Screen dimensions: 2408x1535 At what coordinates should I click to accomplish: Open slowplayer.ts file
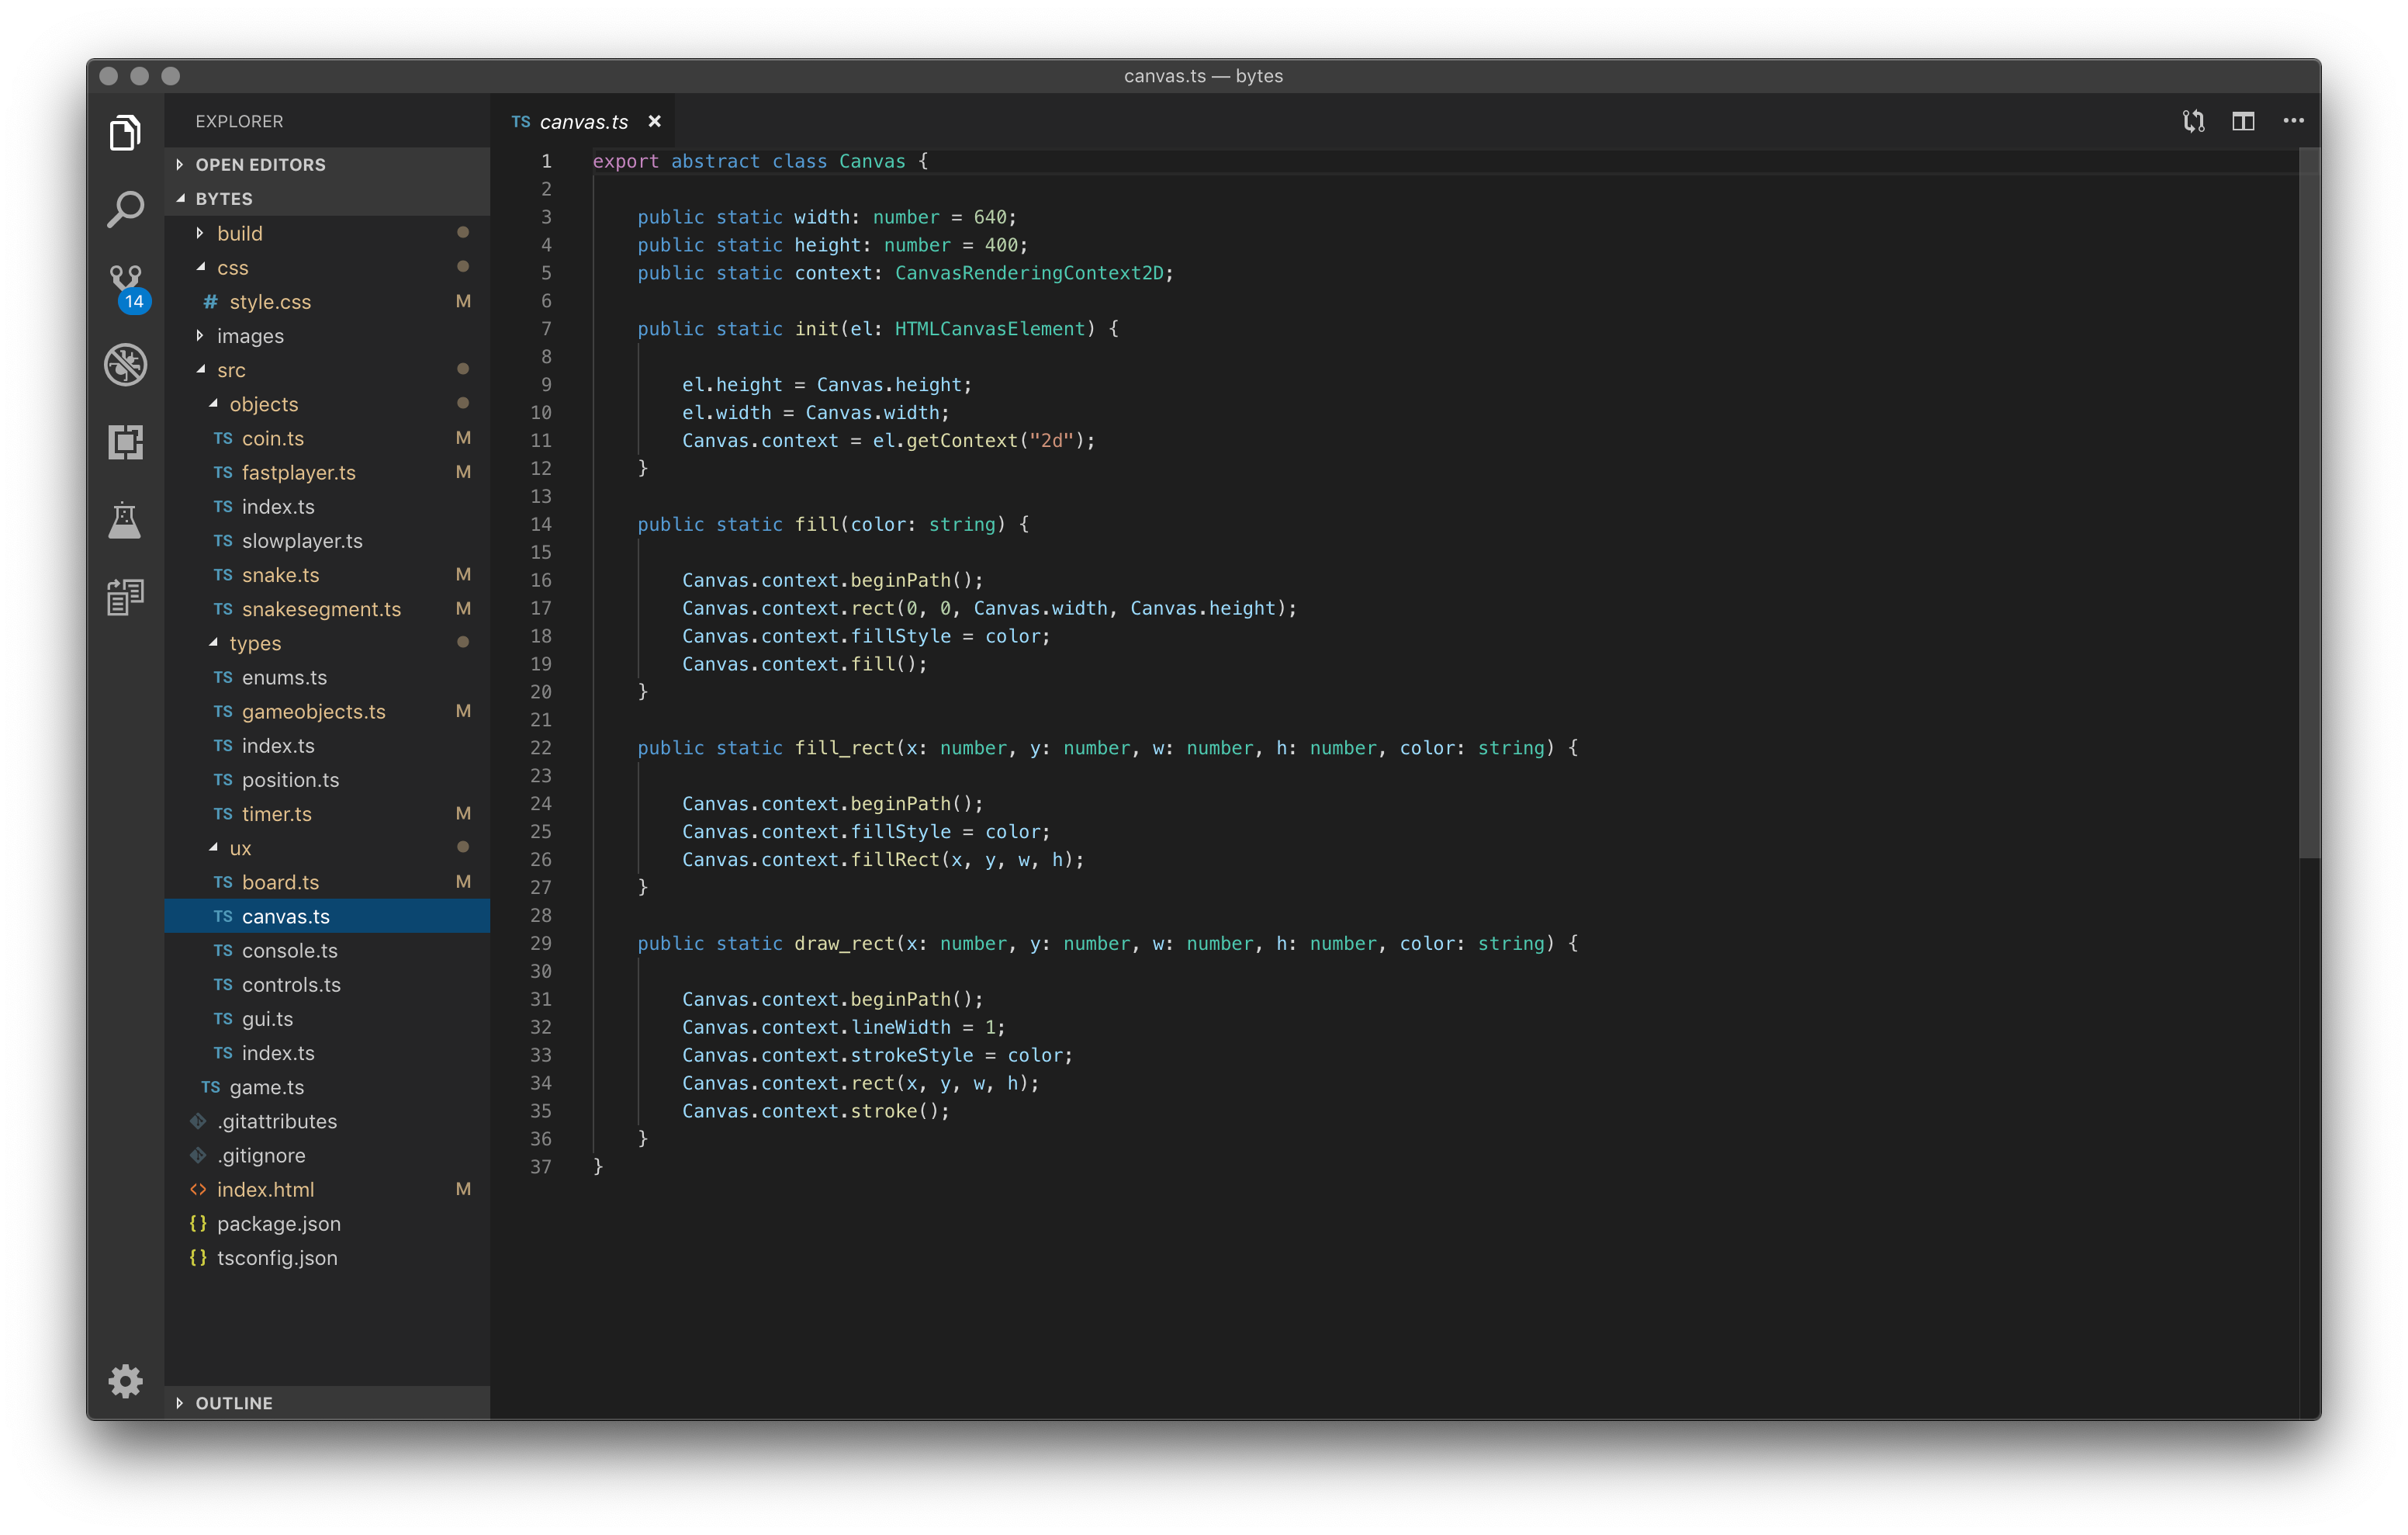[328, 540]
